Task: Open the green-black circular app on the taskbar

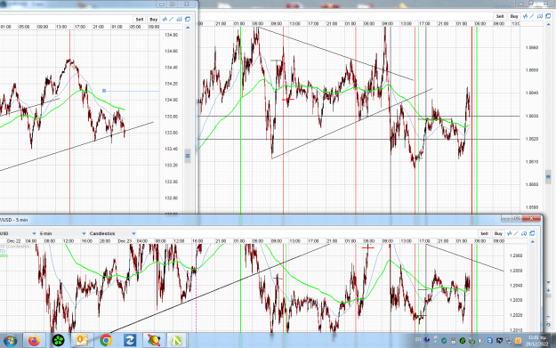Action: click(58, 341)
